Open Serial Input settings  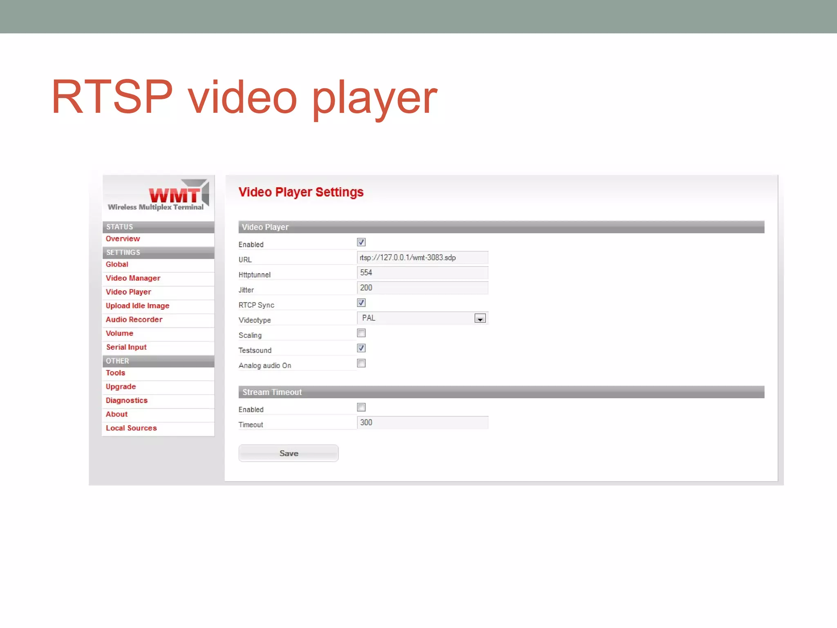(x=126, y=347)
